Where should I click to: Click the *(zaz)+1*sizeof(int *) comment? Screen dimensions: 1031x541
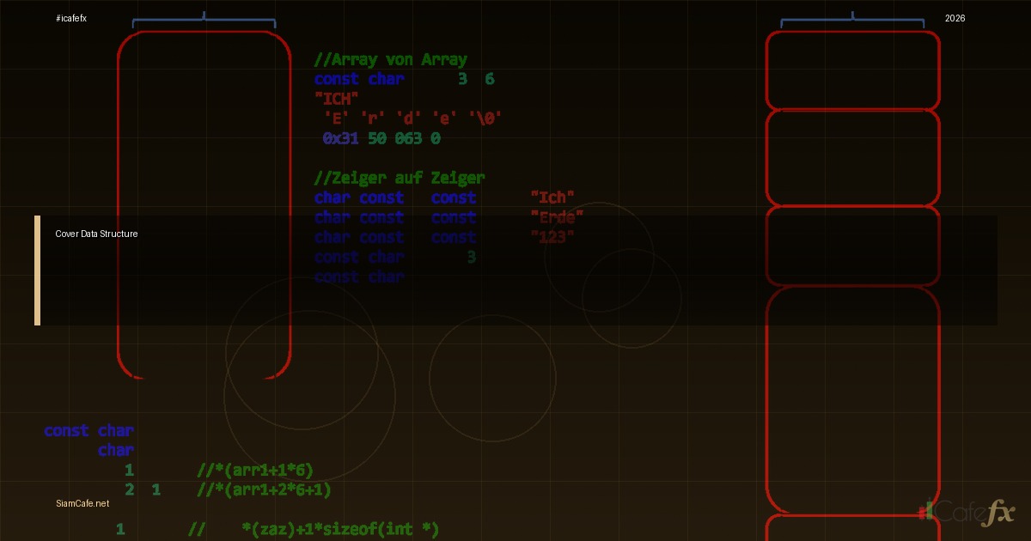341,529
